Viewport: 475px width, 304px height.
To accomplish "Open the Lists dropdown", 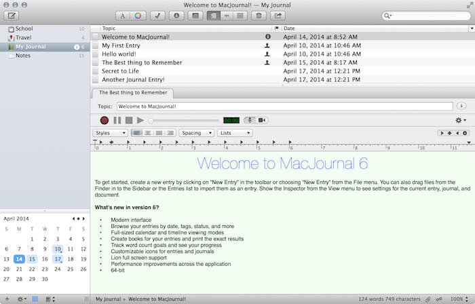I will [235, 133].
